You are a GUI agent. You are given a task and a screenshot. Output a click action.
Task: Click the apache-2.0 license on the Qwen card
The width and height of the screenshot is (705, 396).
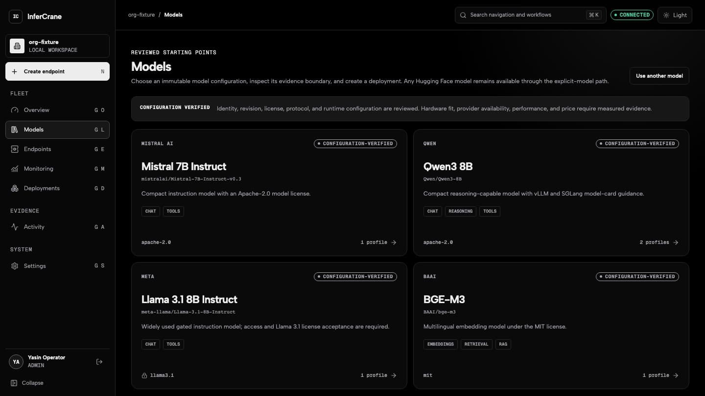click(x=438, y=242)
